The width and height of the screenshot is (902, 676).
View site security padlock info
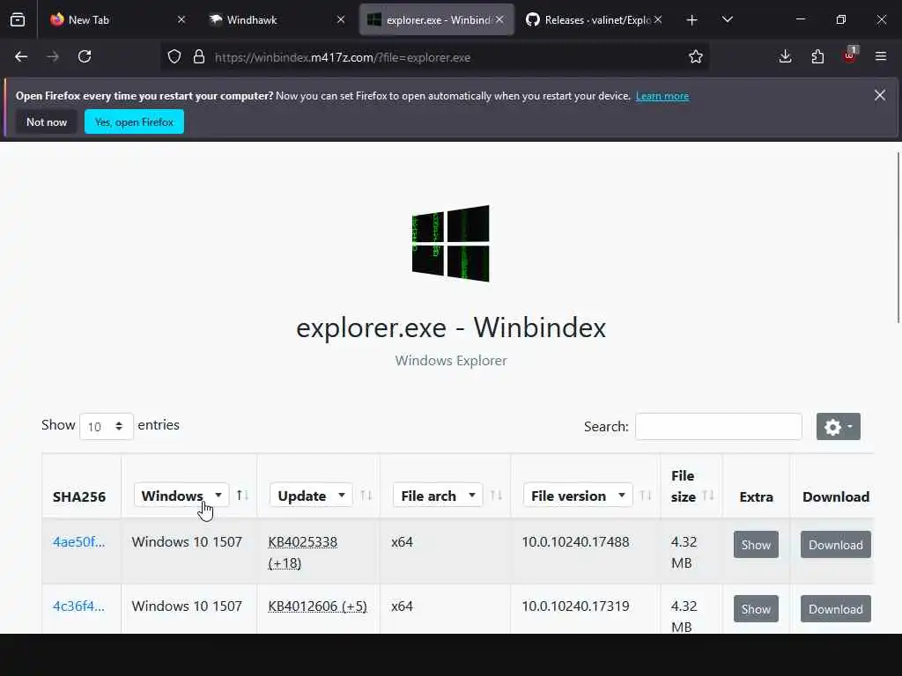coord(199,57)
